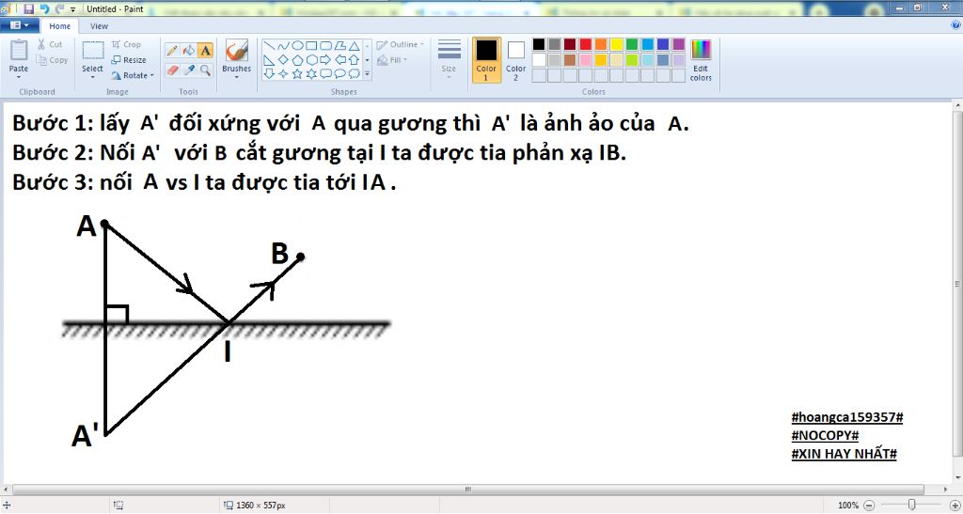Open the line Size dropdown
This screenshot has height=514, width=963.
point(449,60)
